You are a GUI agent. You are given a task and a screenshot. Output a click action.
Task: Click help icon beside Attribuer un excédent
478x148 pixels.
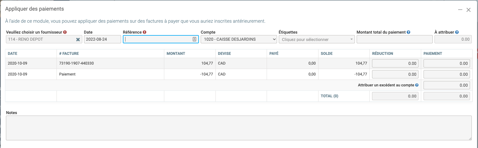pyautogui.click(x=417, y=85)
